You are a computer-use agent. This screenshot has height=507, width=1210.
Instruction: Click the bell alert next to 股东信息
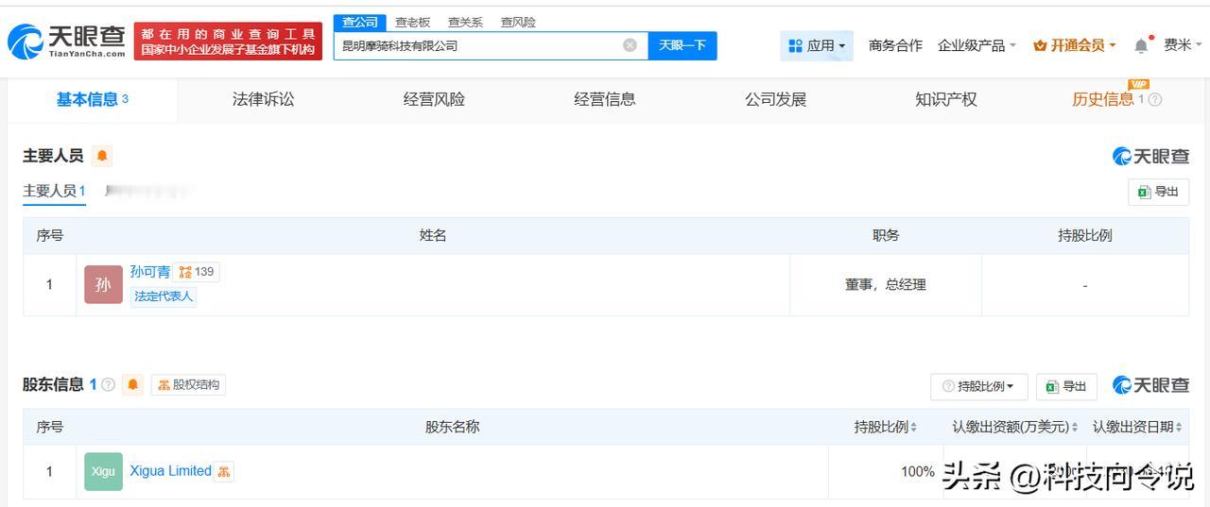point(132,384)
